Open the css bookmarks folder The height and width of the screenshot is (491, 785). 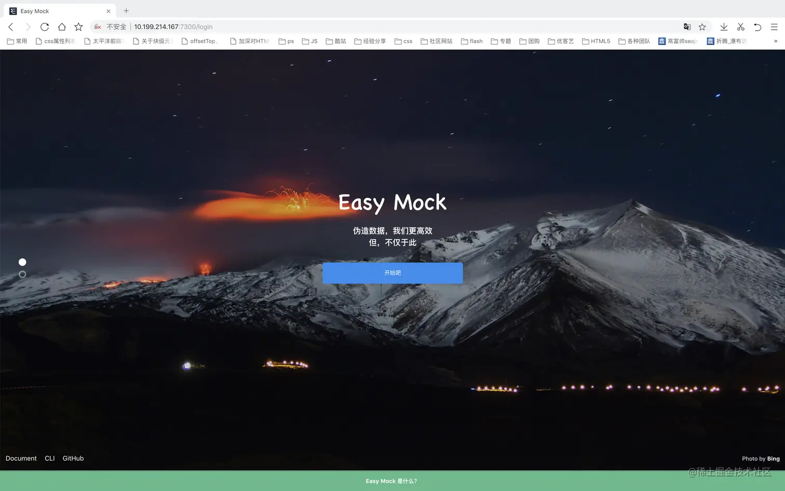pyautogui.click(x=403, y=41)
